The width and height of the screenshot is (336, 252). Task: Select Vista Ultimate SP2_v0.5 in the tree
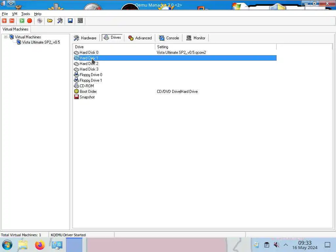(x=41, y=42)
